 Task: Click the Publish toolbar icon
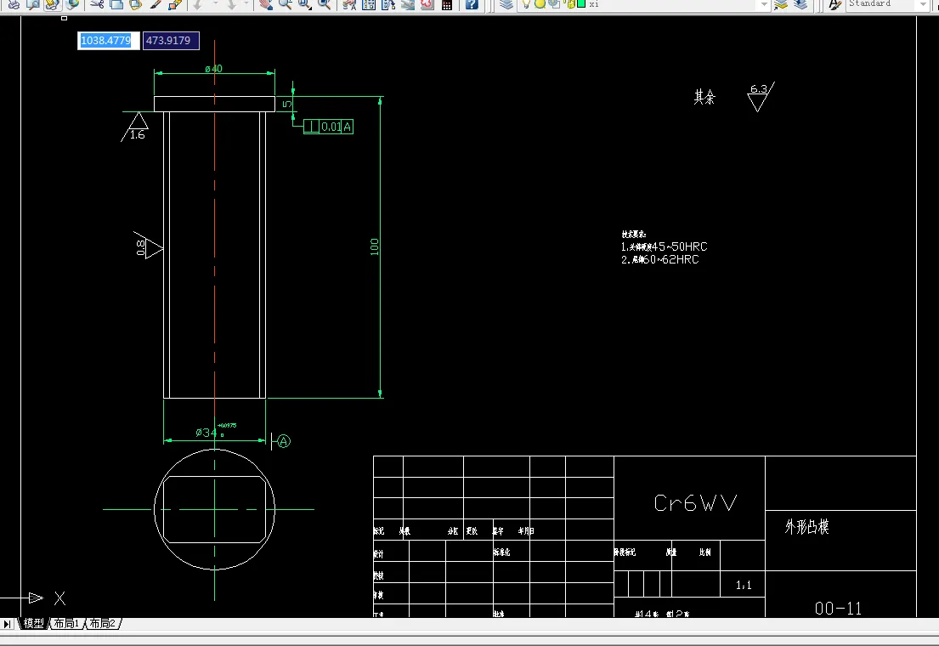tap(53, 4)
